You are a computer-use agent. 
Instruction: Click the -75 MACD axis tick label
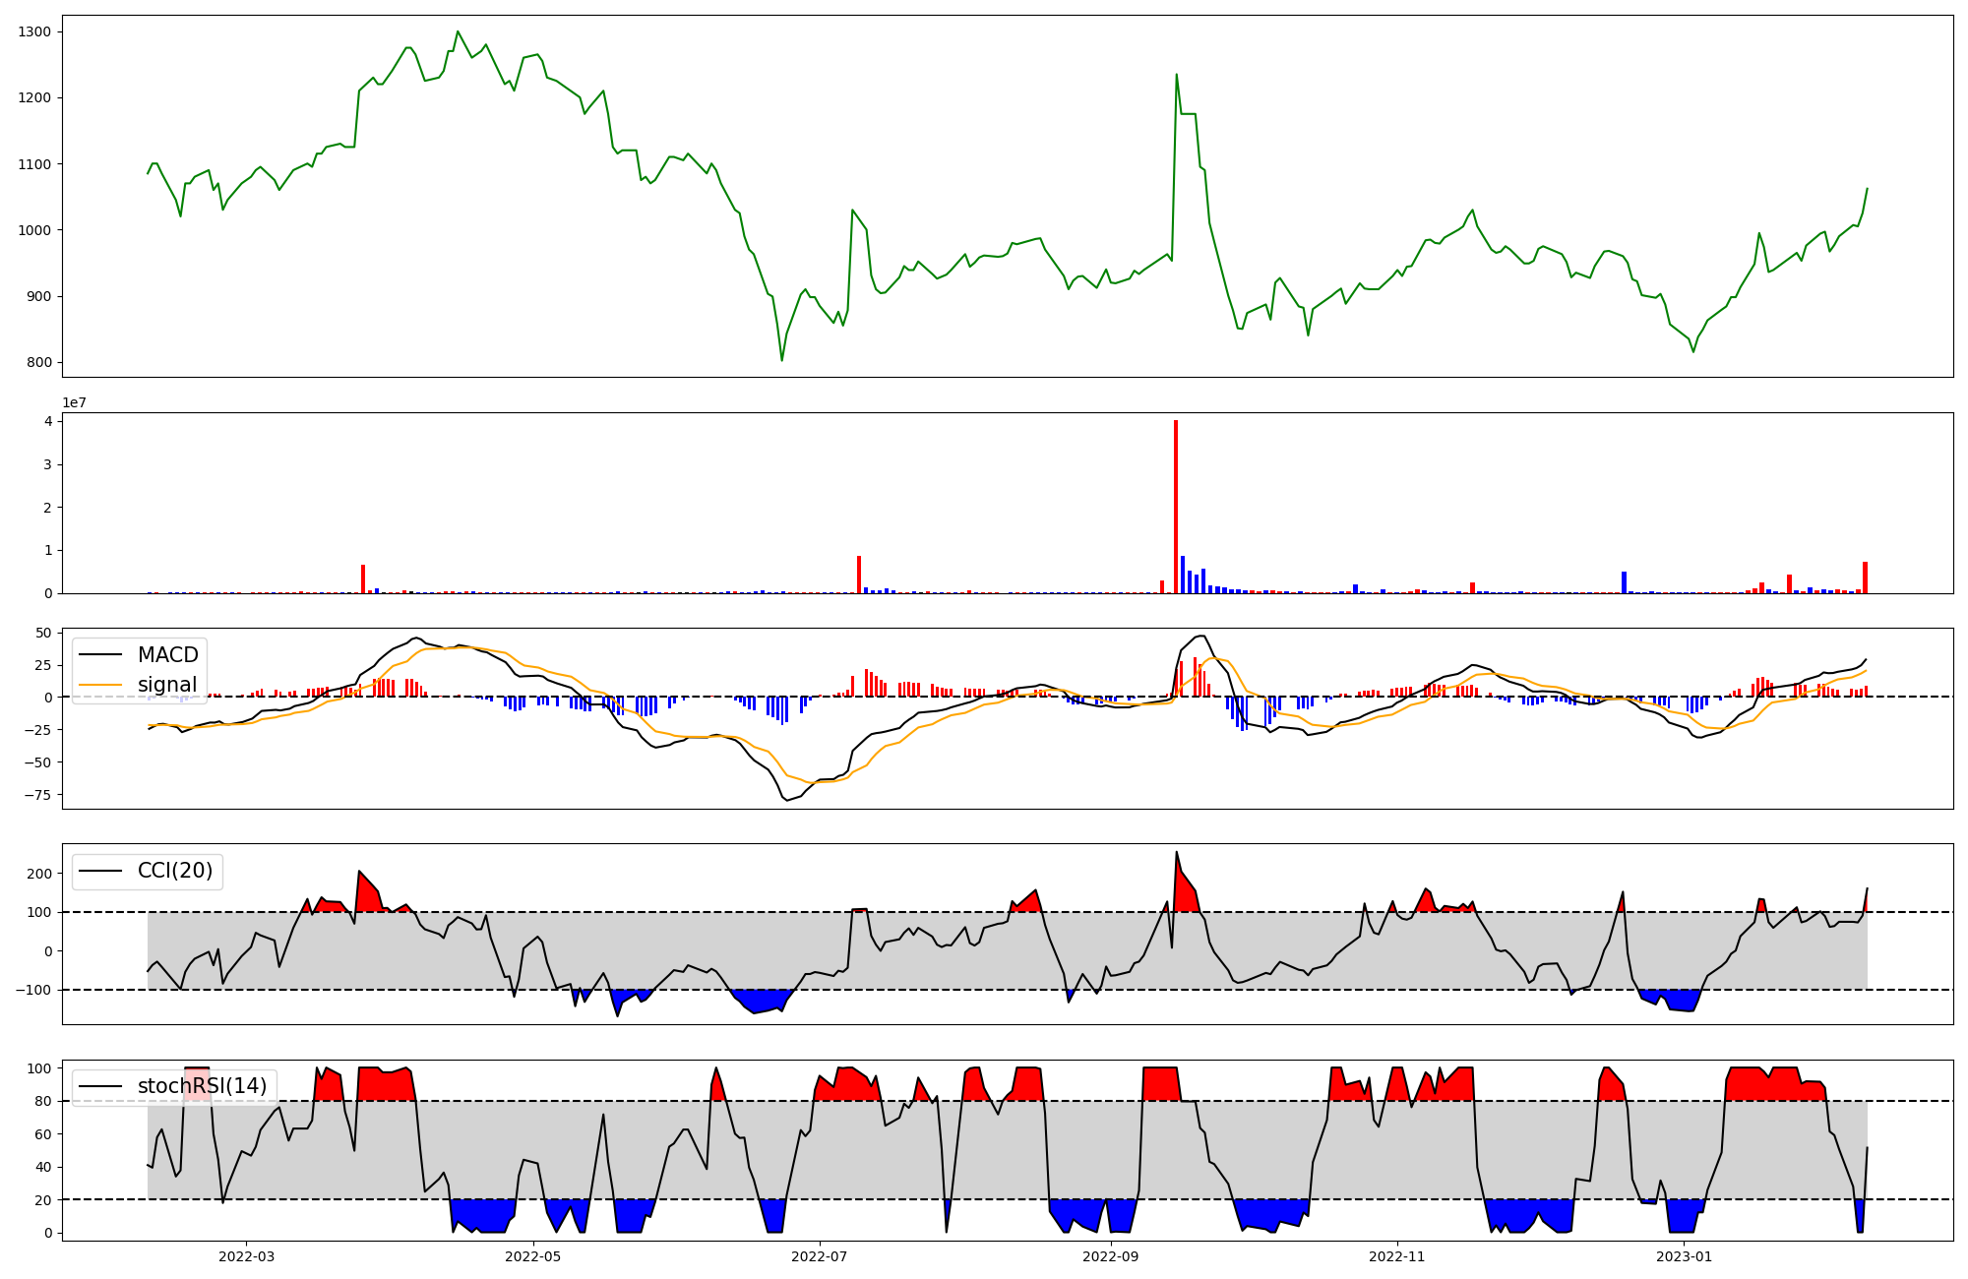point(39,795)
